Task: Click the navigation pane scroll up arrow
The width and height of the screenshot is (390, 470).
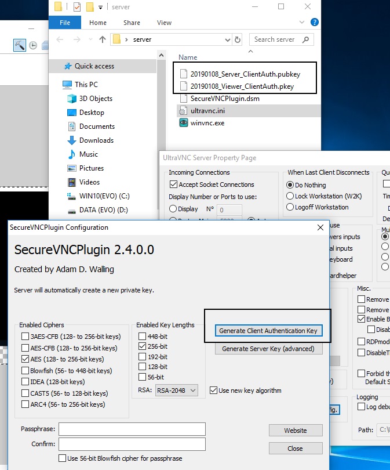Action: [x=161, y=56]
